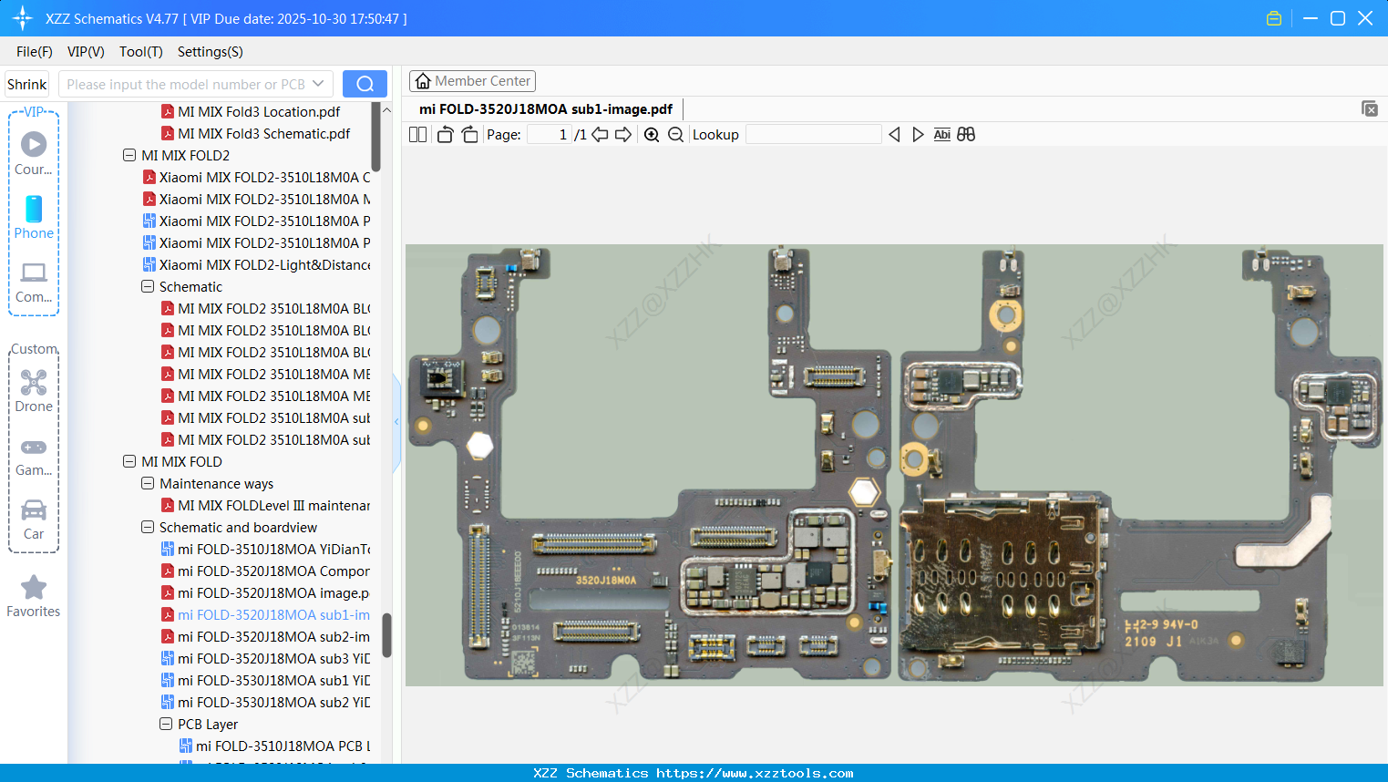This screenshot has height=782, width=1388.
Task: Collapse the MI MIX FOLD2 tree node
Action: [x=129, y=155]
